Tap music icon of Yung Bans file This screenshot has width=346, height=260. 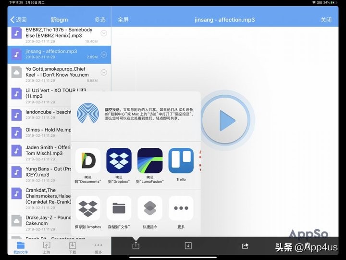click(x=16, y=172)
